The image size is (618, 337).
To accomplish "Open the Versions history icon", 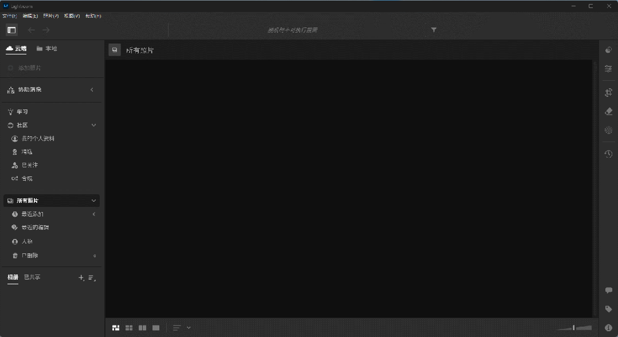I will click(609, 154).
